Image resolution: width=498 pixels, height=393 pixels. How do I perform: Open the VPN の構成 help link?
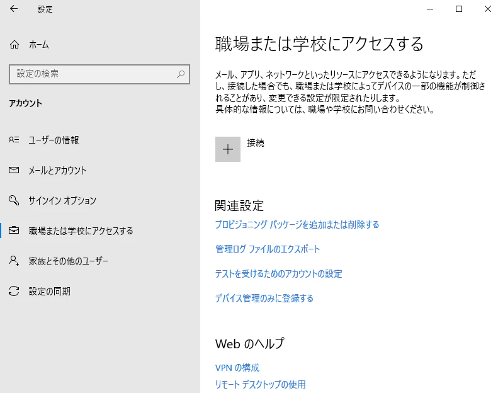(x=237, y=368)
